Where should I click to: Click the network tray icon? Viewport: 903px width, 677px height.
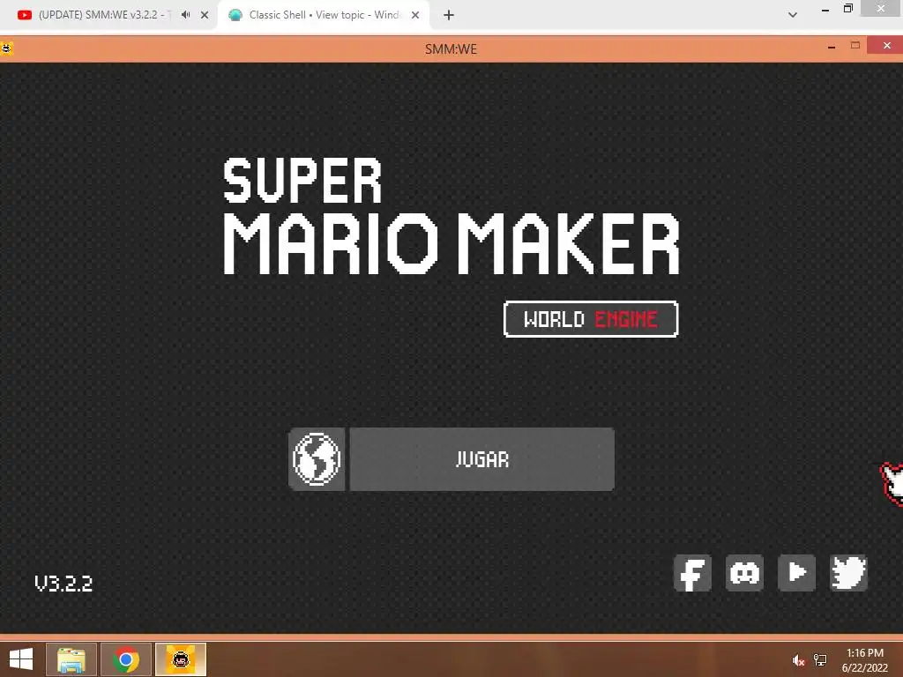[820, 660]
